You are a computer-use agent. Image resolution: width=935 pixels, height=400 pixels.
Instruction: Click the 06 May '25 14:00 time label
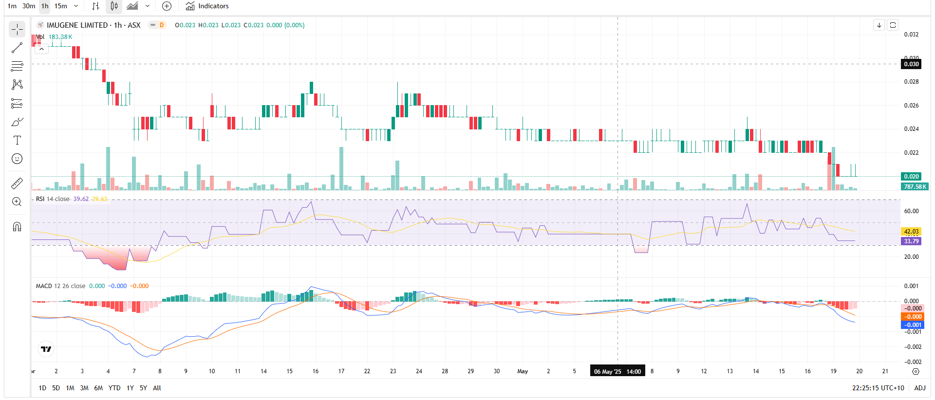[x=617, y=371]
